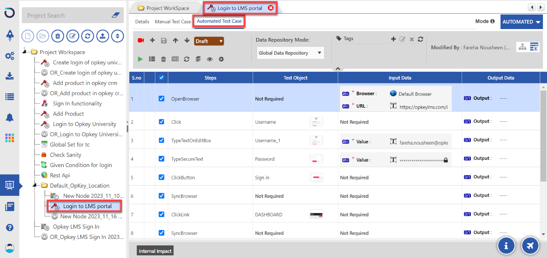This screenshot has width=547, height=258.
Task: Open the Draft status dropdown
Action: [209, 41]
